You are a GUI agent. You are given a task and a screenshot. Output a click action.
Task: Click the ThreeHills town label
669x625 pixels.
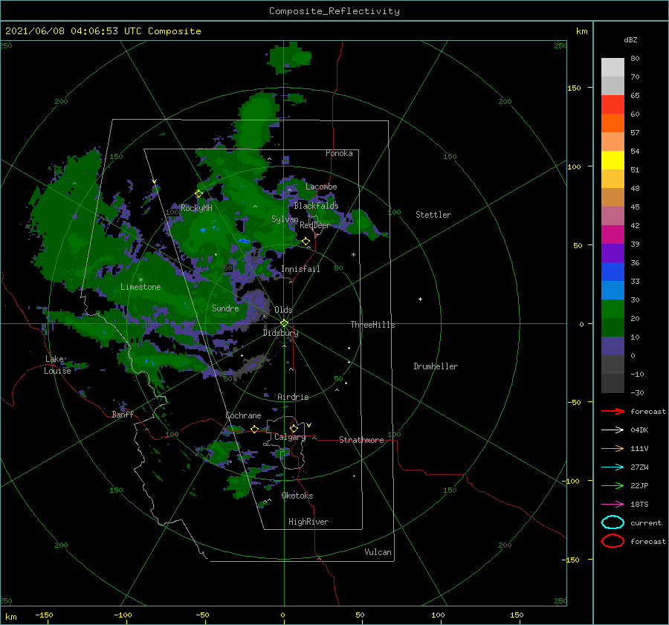[373, 325]
